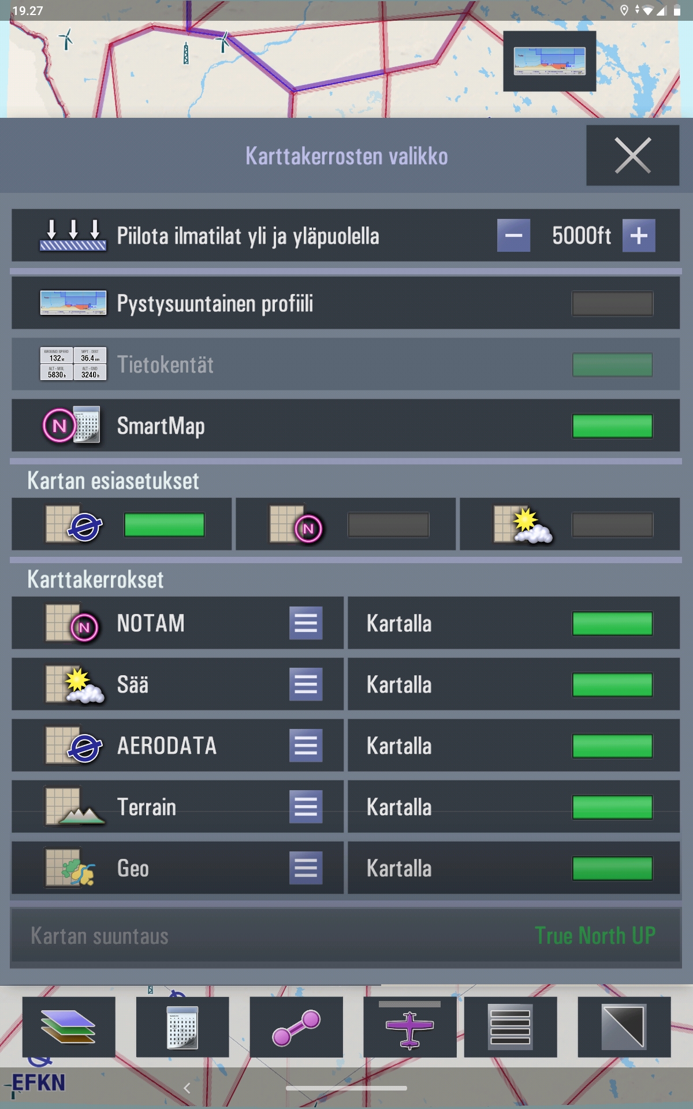Tap the diagonal night mode icon
The image size is (693, 1109).
point(624,1026)
